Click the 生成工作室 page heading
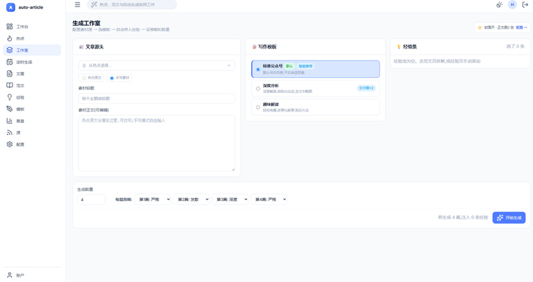533x282 pixels. coord(87,23)
